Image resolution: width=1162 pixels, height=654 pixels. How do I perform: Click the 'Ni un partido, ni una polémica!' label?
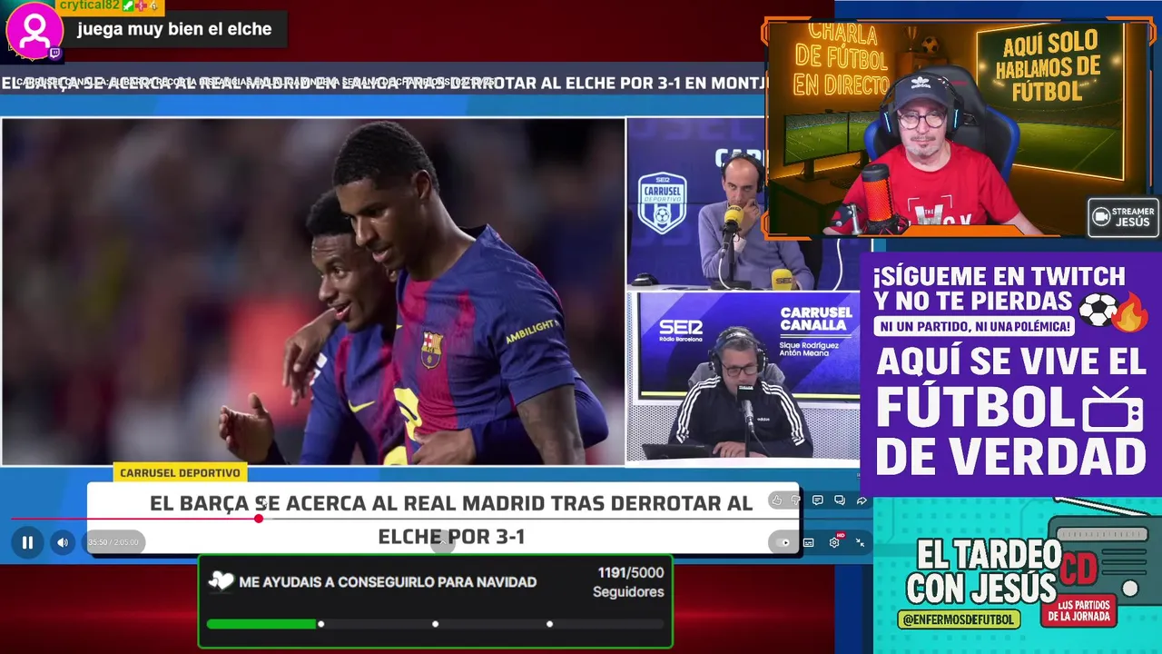(975, 325)
